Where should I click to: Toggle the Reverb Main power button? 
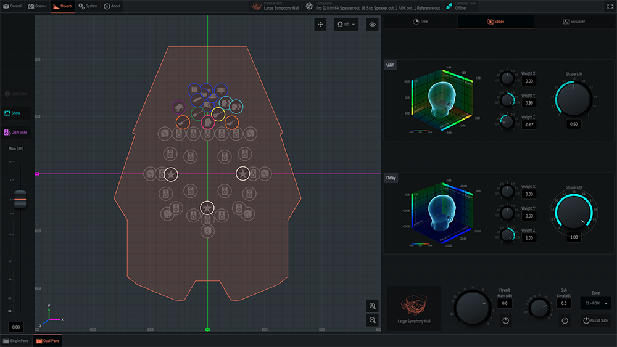(505, 320)
